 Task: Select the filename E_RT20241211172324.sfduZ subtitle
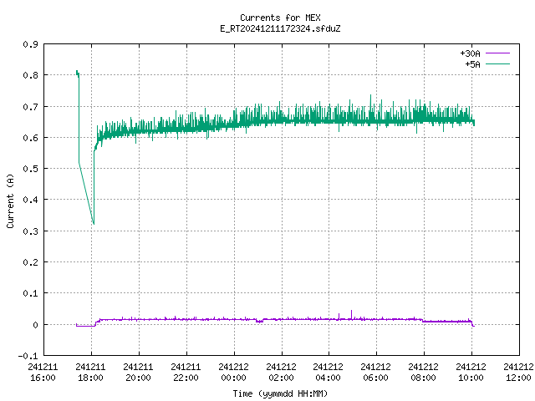[280, 28]
